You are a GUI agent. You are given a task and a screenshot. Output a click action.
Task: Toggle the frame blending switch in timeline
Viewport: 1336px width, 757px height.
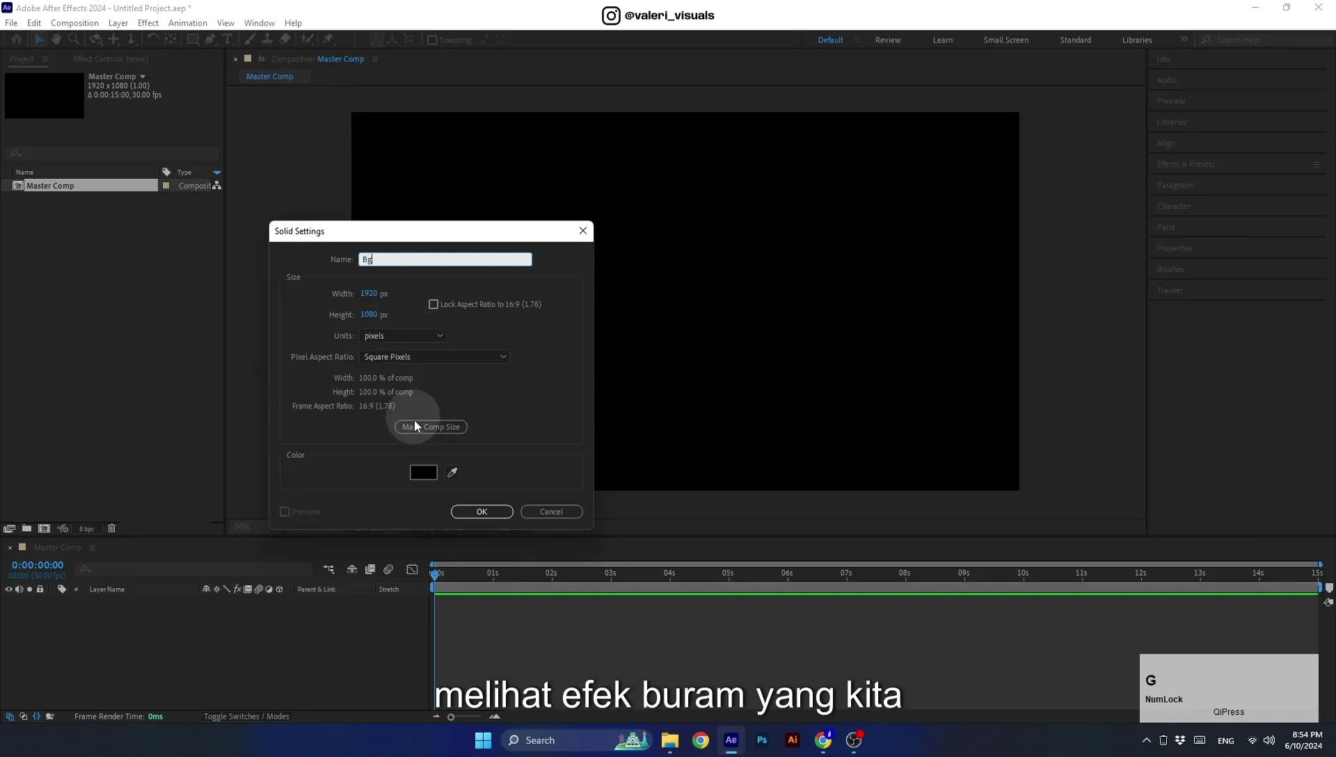(x=370, y=569)
